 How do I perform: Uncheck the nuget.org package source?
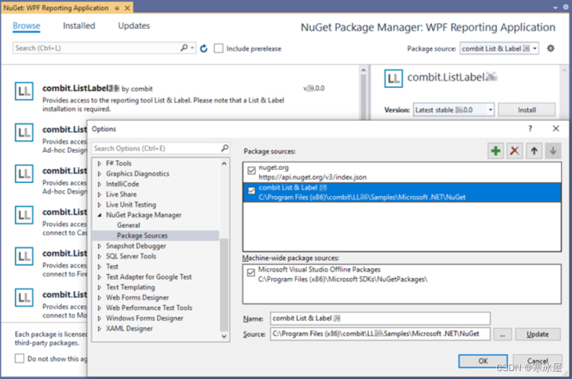[252, 170]
